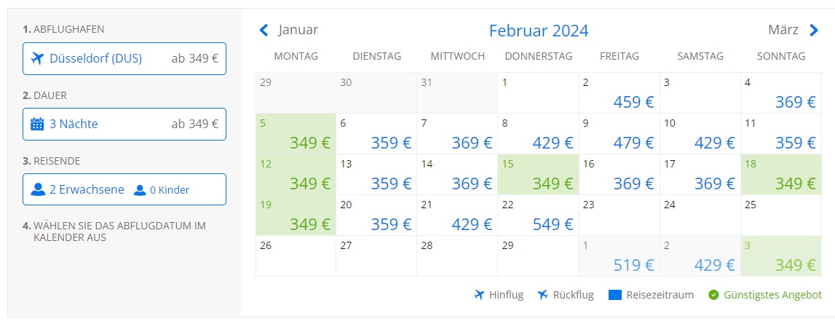Select February 15 for 349 €
The height and width of the screenshot is (324, 835).
pos(539,175)
